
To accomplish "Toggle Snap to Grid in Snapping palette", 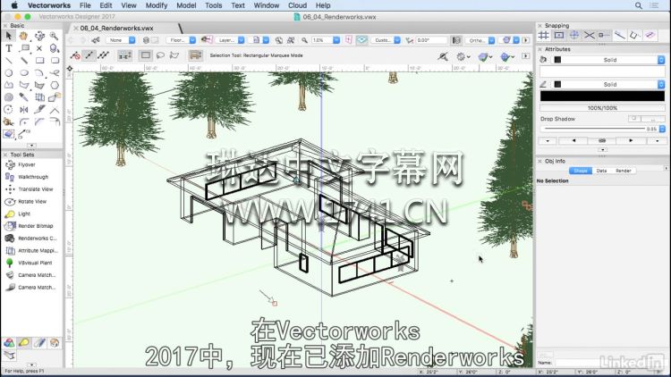I will 543,36.
